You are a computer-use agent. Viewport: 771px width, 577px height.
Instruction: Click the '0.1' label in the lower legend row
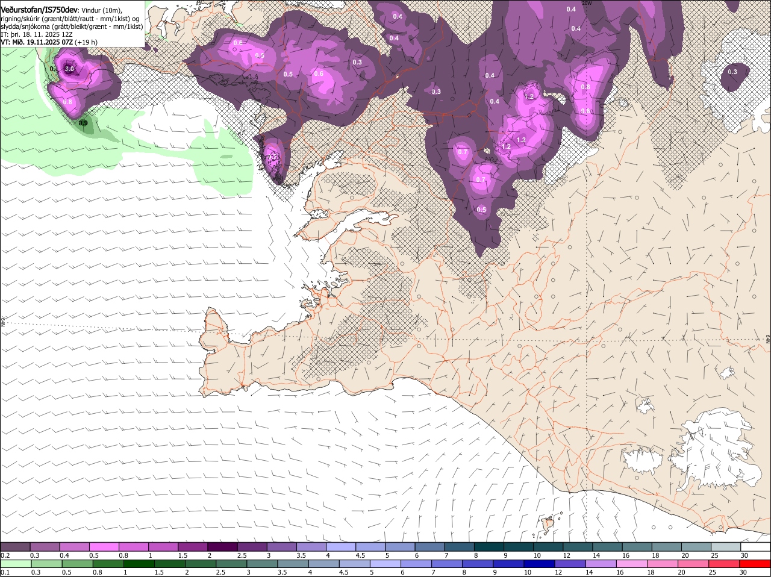tap(5, 572)
